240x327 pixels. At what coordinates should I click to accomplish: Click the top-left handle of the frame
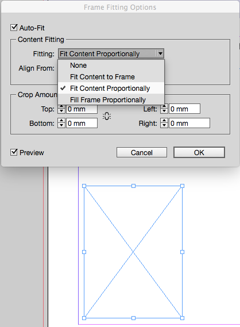click(84, 186)
